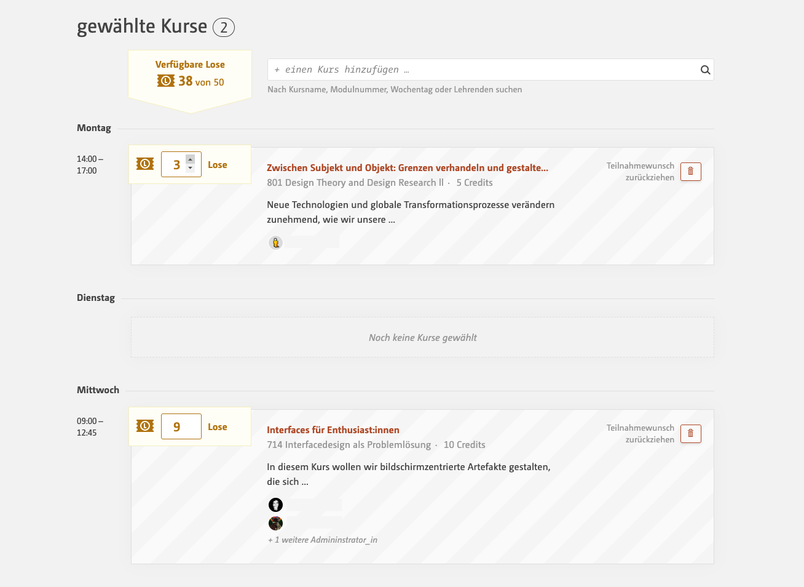Click the 'Verfügbare Lose' label
The width and height of the screenshot is (804, 587).
click(x=190, y=65)
